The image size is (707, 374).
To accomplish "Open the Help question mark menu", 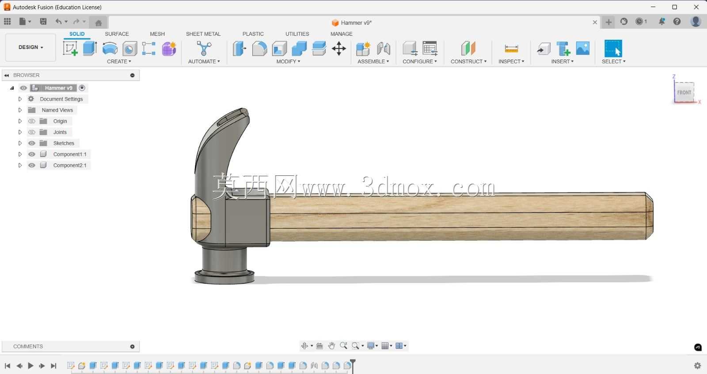I will [677, 22].
